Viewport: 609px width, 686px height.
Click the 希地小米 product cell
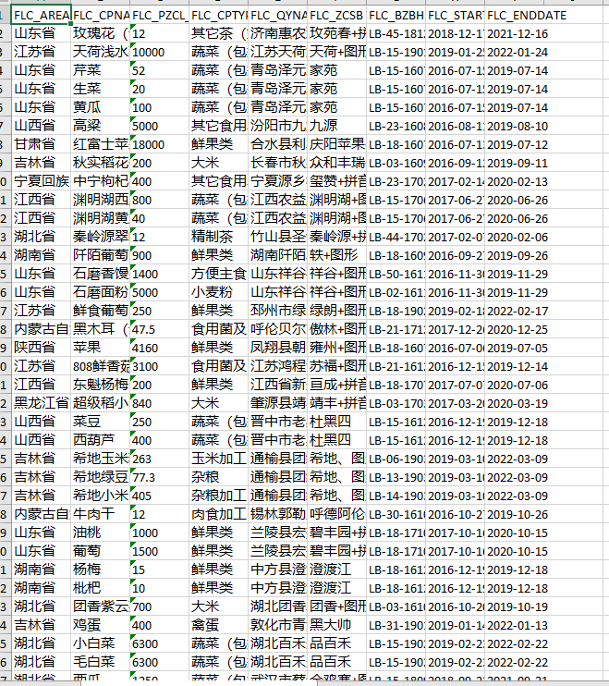click(101, 496)
